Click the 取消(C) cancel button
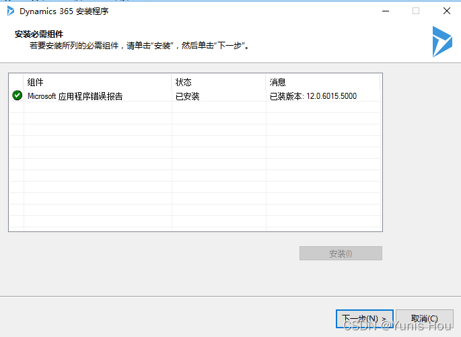This screenshot has width=461, height=337. pos(424,319)
